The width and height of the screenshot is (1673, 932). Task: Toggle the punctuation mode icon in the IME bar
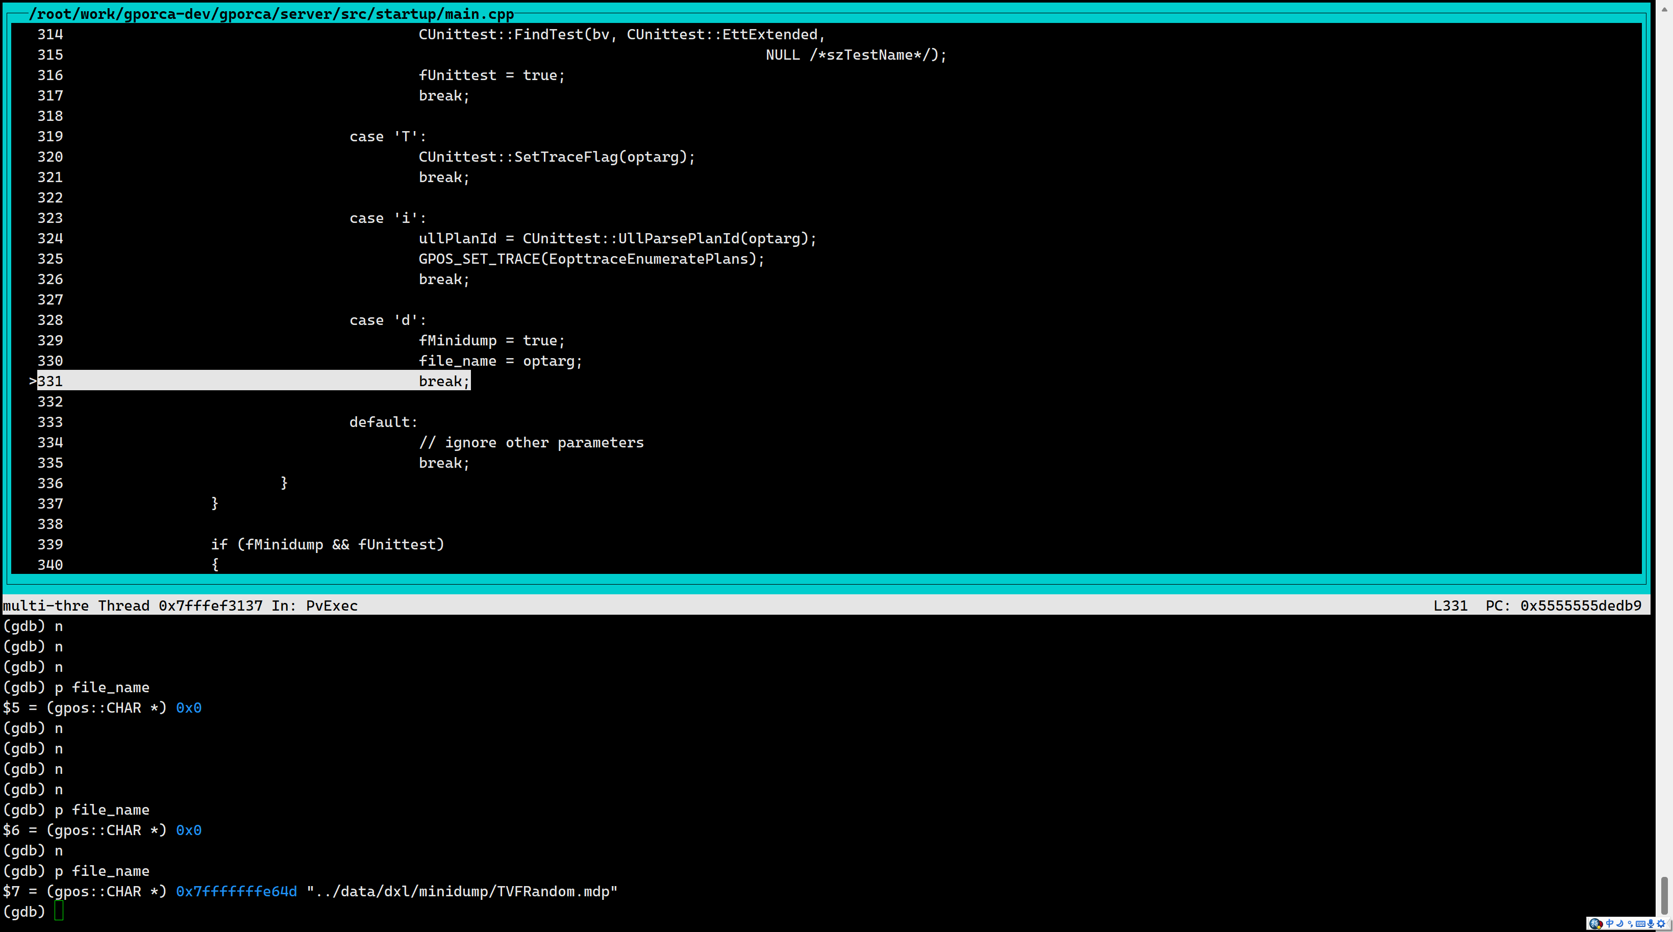tap(1631, 924)
